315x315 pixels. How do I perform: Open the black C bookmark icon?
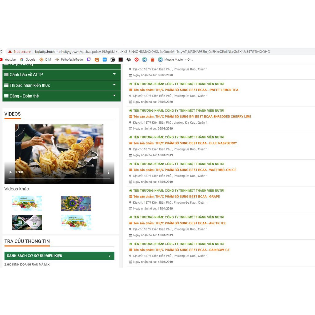click(113, 59)
